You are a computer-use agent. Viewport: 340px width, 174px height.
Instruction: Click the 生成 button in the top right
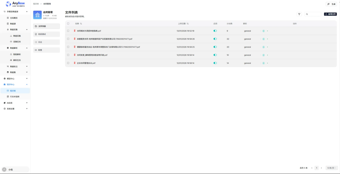(332, 4)
